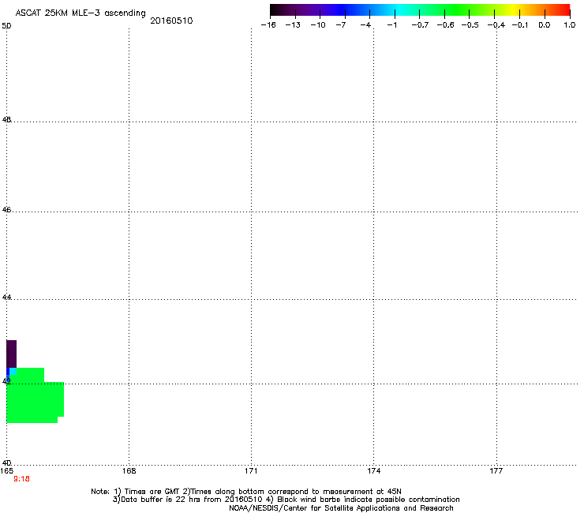Viewport: 584px width, 513px height.
Task: Click colorbar value -1
Action: [391, 25]
